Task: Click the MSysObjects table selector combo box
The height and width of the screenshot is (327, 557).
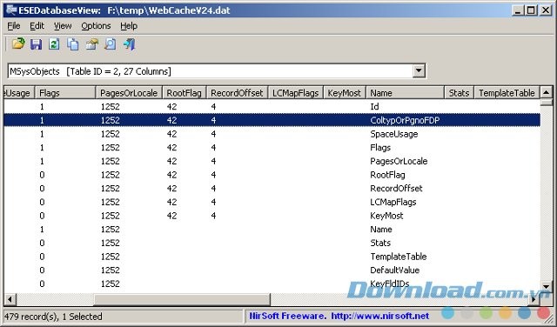Action: pyautogui.click(x=217, y=71)
